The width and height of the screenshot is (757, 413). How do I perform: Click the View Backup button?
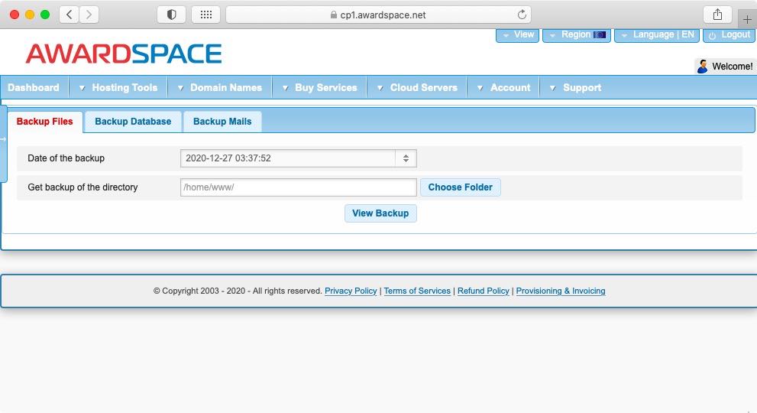pos(380,213)
